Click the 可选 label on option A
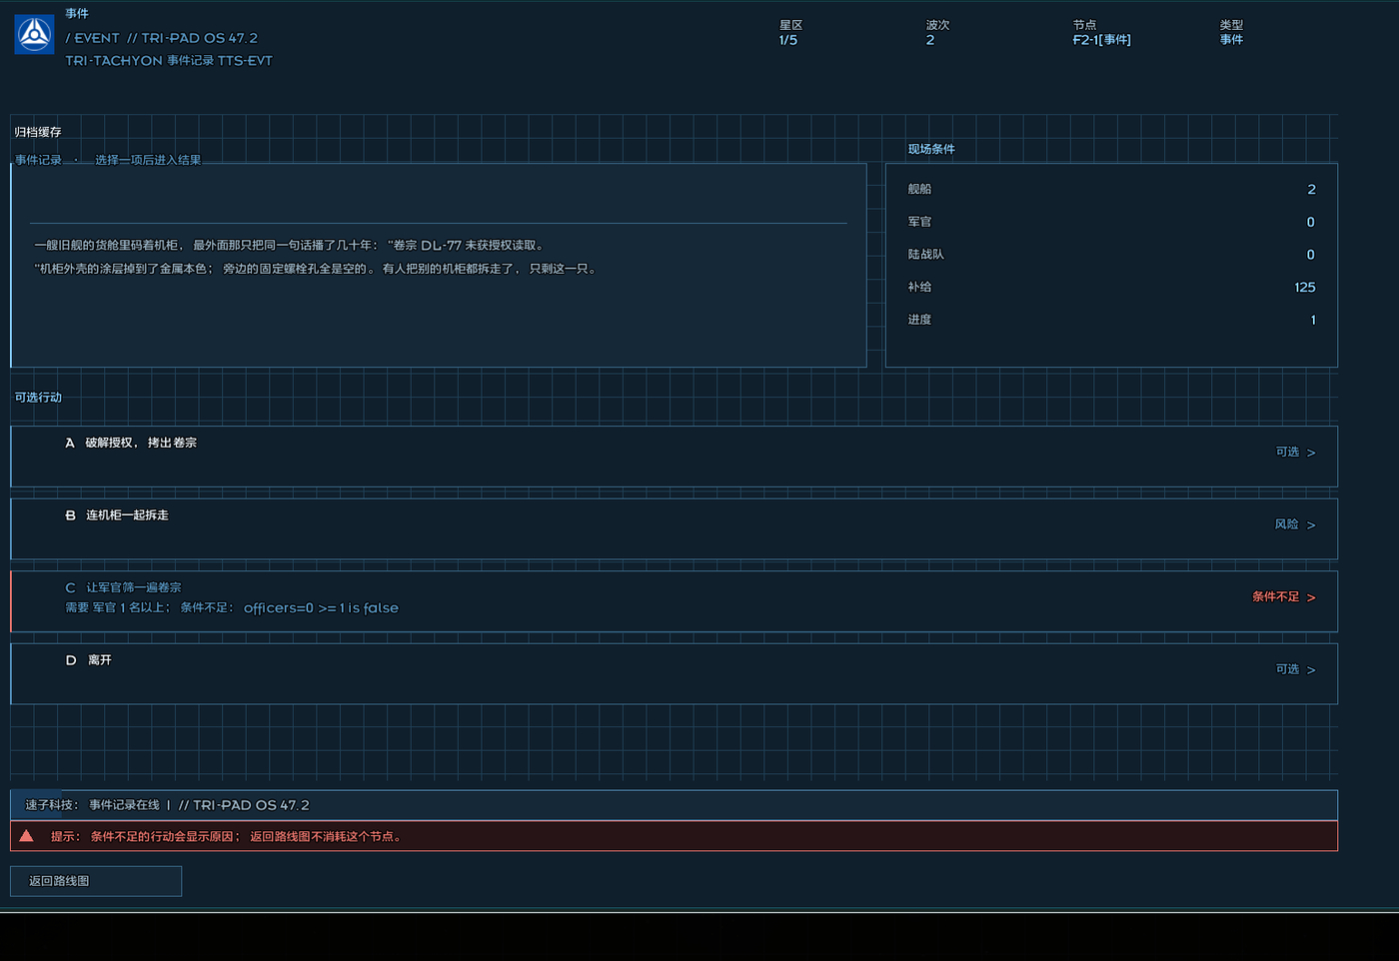Image resolution: width=1399 pixels, height=961 pixels. (1287, 453)
